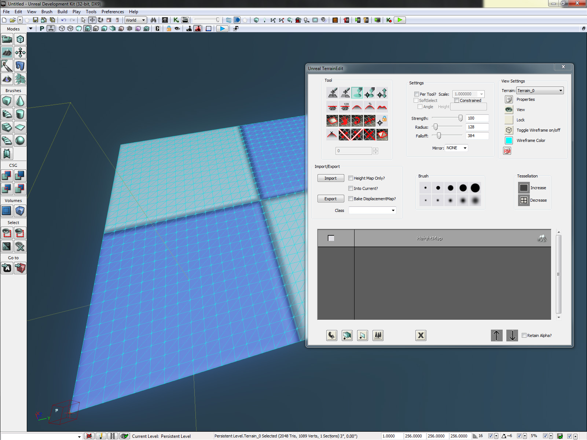This screenshot has width=587, height=440.
Task: Open the status bar command dropdown
Action: (79, 436)
